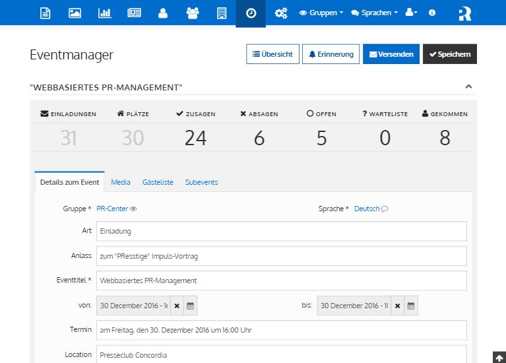The width and height of the screenshot is (506, 363).
Task: Open the Gruppen dropdown menu
Action: click(321, 13)
